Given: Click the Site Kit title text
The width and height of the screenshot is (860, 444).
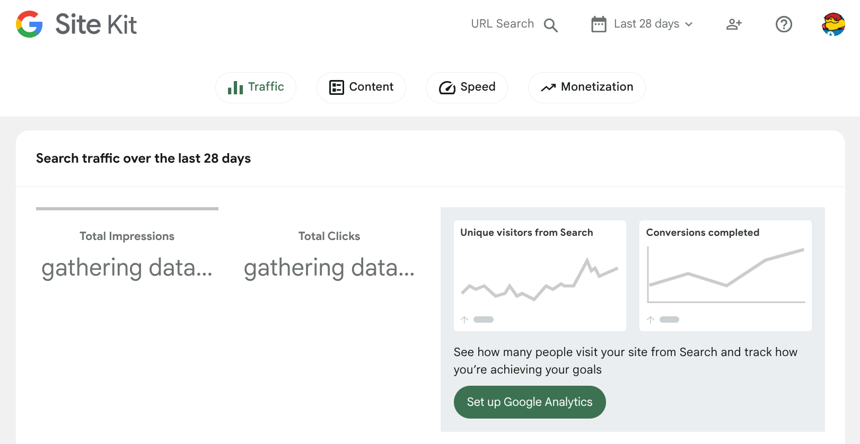Looking at the screenshot, I should click(x=96, y=24).
